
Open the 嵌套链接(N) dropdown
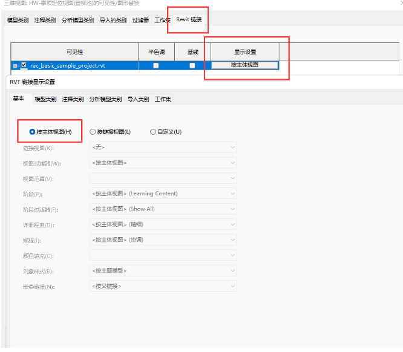click(163, 285)
